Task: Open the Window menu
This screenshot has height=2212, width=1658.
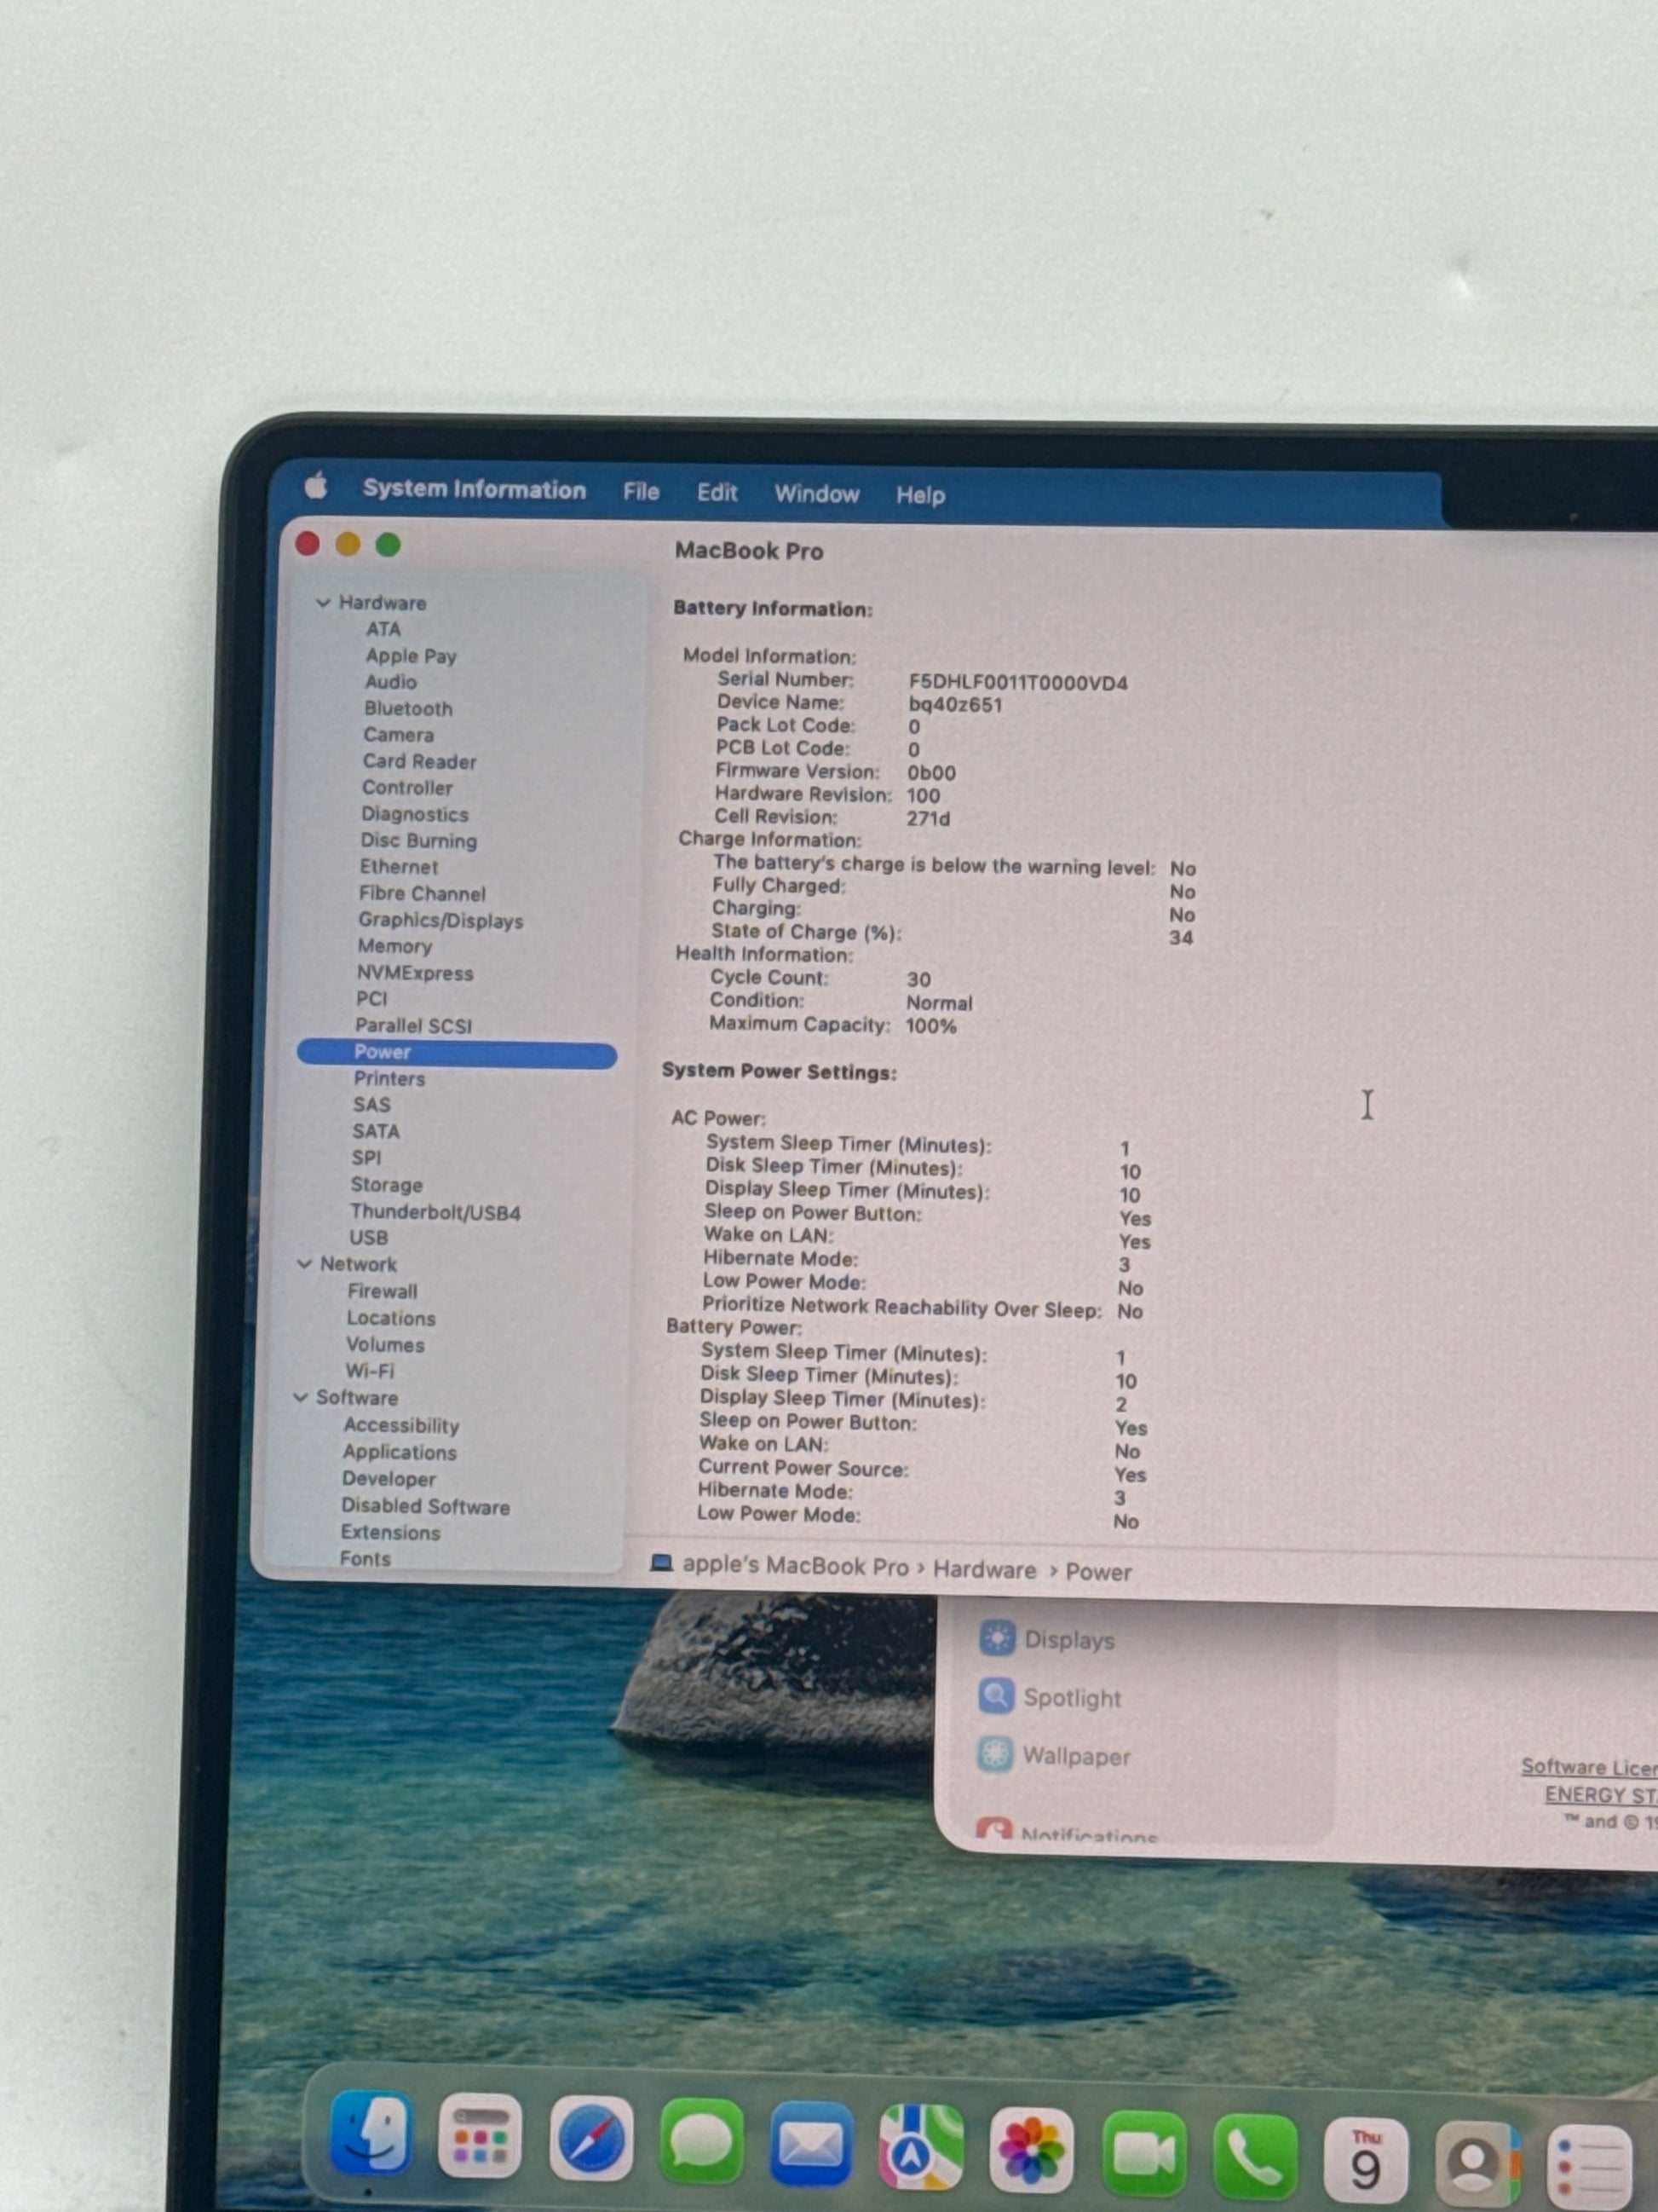Action: (x=816, y=493)
